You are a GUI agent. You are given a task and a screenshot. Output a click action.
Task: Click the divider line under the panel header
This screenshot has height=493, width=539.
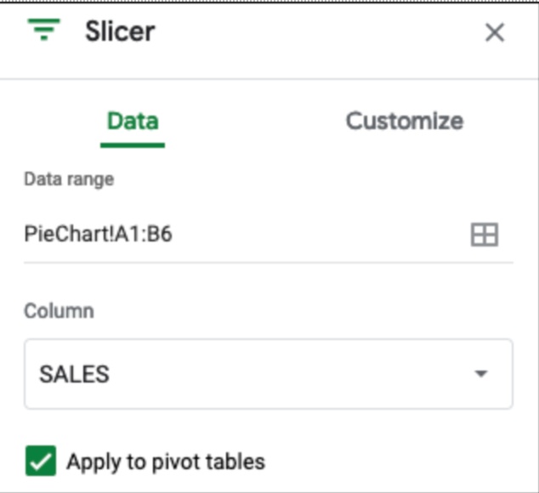pos(269,80)
